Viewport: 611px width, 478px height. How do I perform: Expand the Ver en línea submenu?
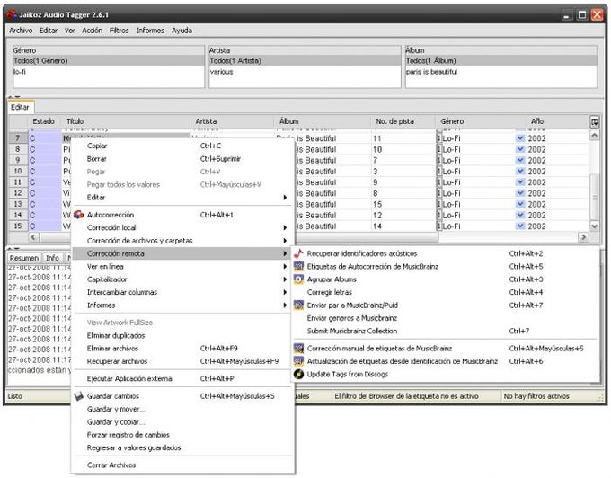285,267
